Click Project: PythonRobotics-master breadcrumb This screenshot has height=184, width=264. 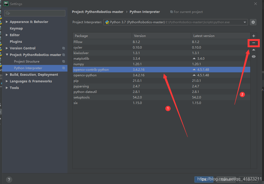pos(98,12)
